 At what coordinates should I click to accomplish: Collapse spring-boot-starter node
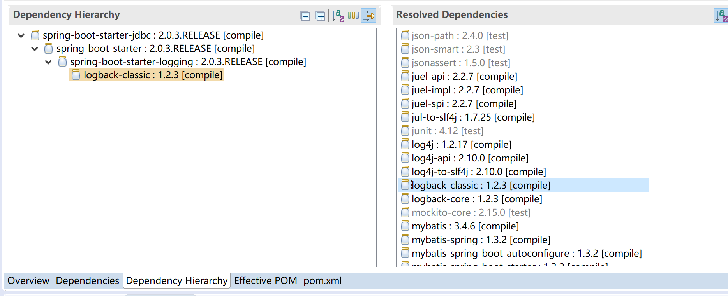coord(35,49)
